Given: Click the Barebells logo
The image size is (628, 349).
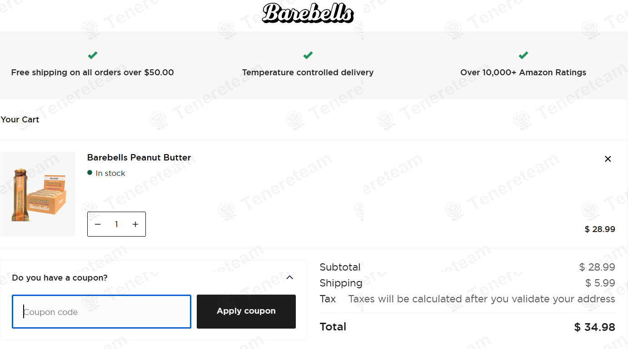Looking at the screenshot, I should click(308, 13).
